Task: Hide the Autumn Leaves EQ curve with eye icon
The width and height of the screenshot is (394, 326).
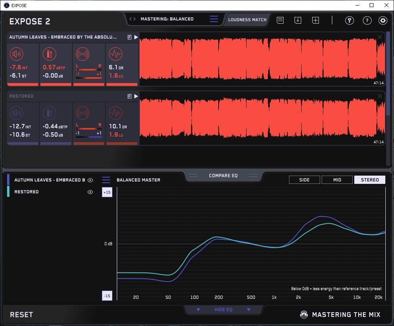Action: point(90,180)
